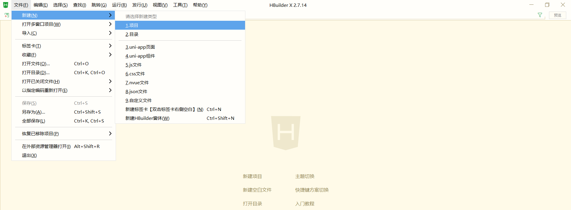The height and width of the screenshot is (210, 571).
Task: Open the 工具(T) menu
Action: [180, 5]
